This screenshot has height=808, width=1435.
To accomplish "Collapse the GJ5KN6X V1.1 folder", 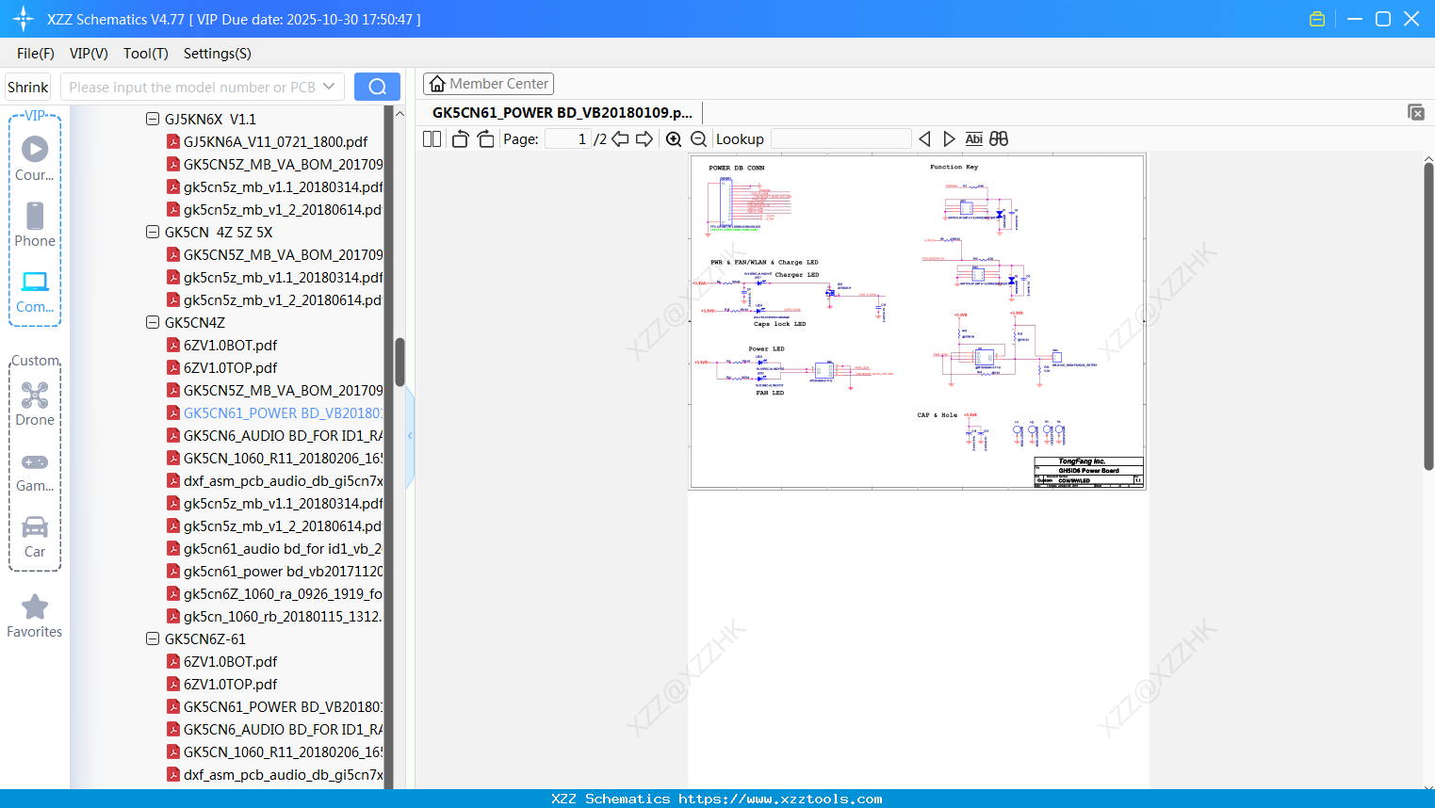I will (x=153, y=119).
